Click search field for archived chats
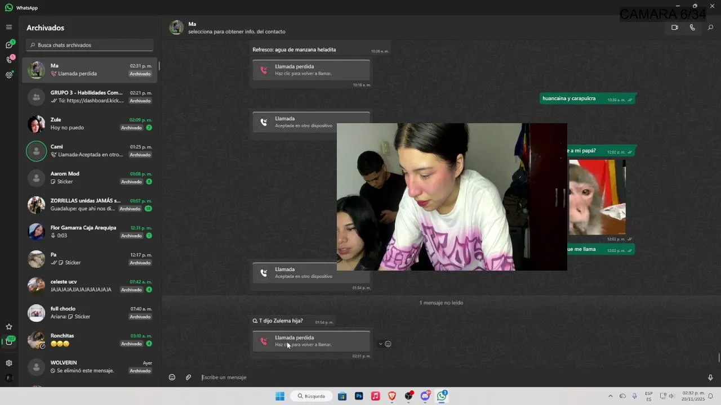 click(90, 45)
